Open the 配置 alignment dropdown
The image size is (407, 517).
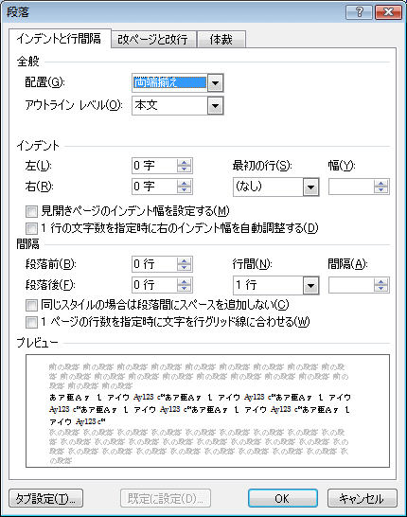(x=215, y=82)
